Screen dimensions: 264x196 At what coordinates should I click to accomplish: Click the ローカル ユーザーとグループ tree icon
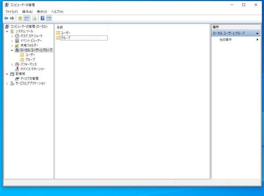click(x=17, y=50)
